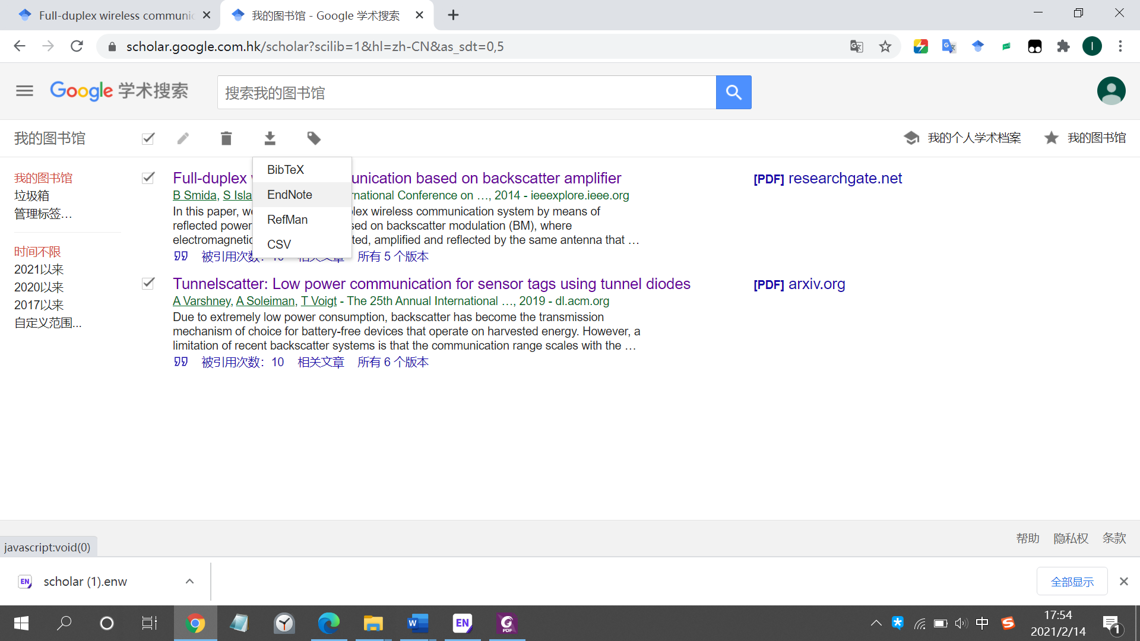The width and height of the screenshot is (1140, 641).
Task: Open EndNote from the Windows taskbar
Action: (462, 623)
